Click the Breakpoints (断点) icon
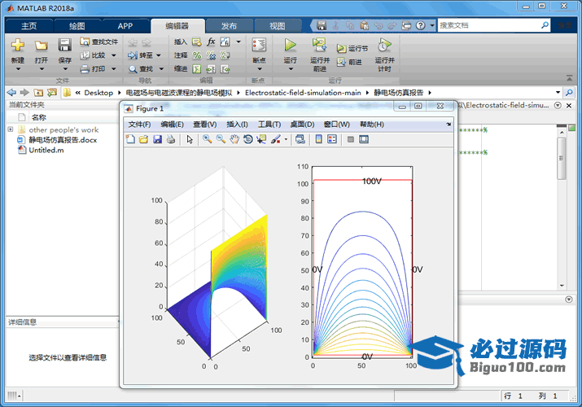Screen dimensions: 582x407 (x=259, y=45)
